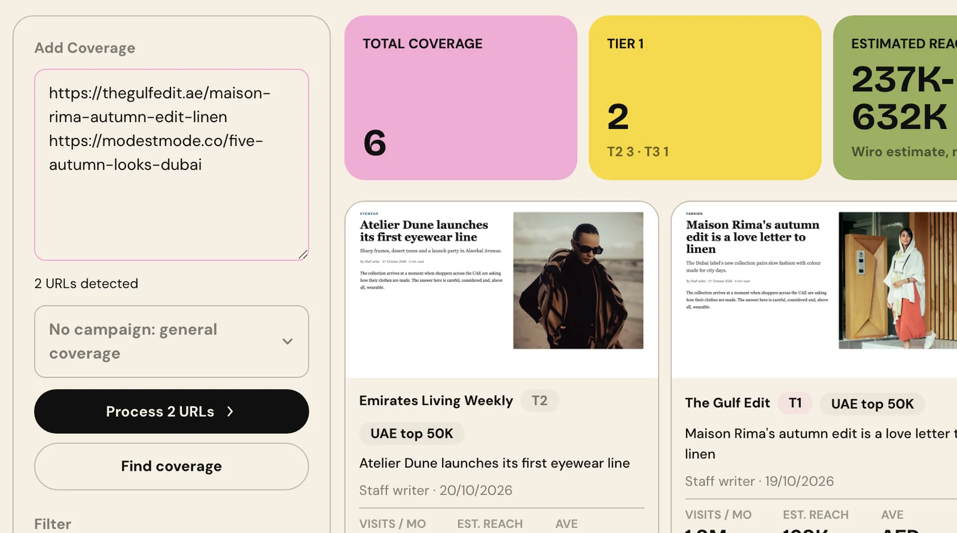This screenshot has width=957, height=533.
Task: Click the Process 2 URLs button
Action: pos(172,412)
